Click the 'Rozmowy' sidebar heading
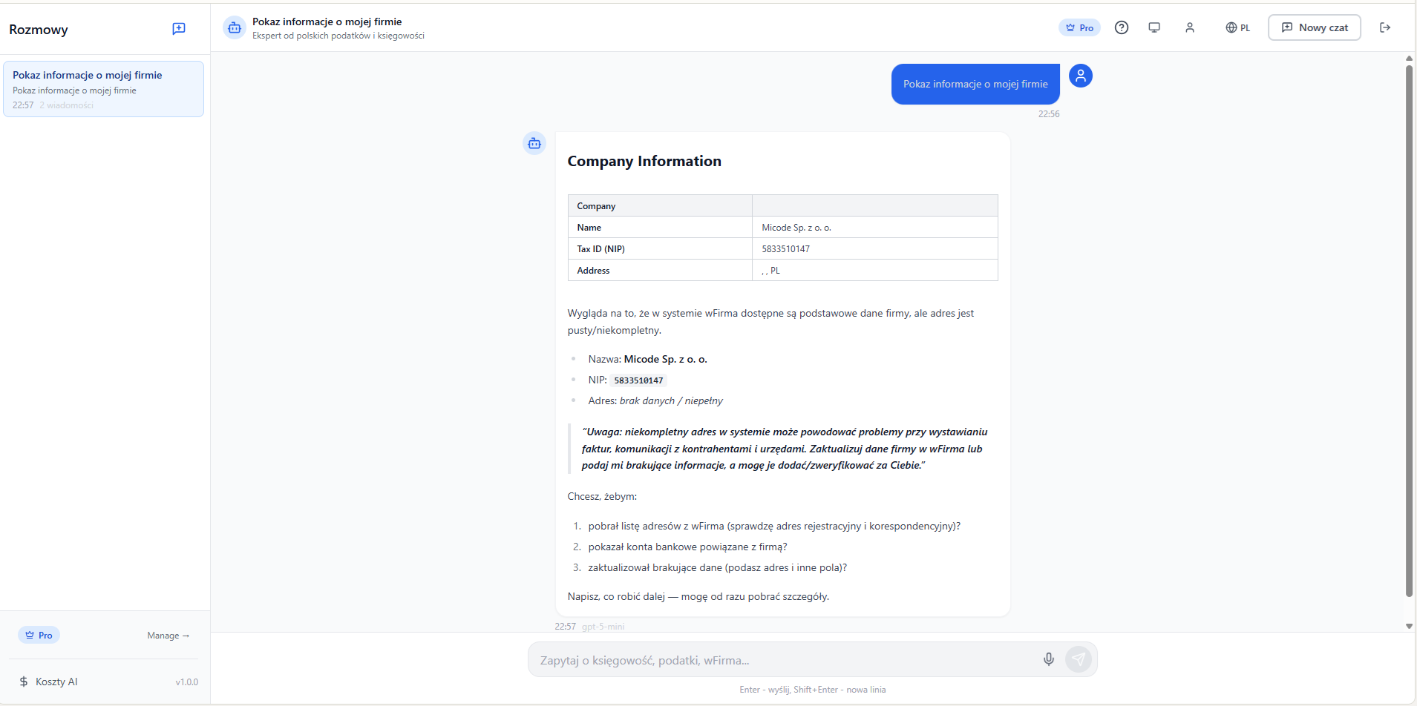1417x706 pixels. pyautogui.click(x=39, y=30)
